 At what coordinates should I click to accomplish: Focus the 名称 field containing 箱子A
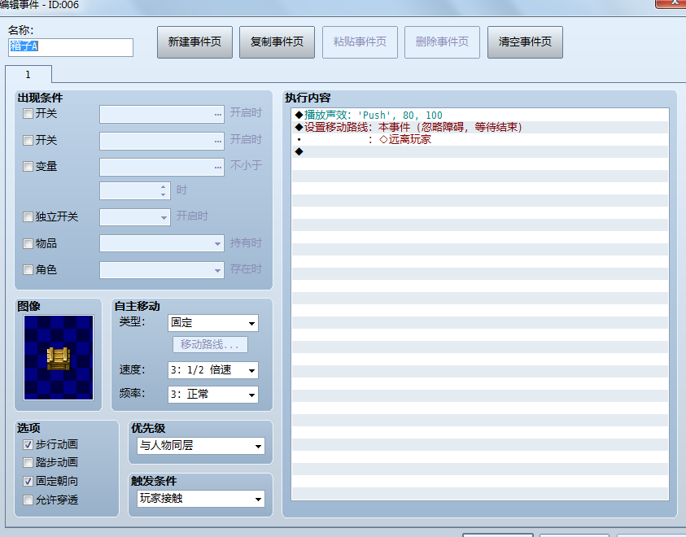[x=71, y=47]
